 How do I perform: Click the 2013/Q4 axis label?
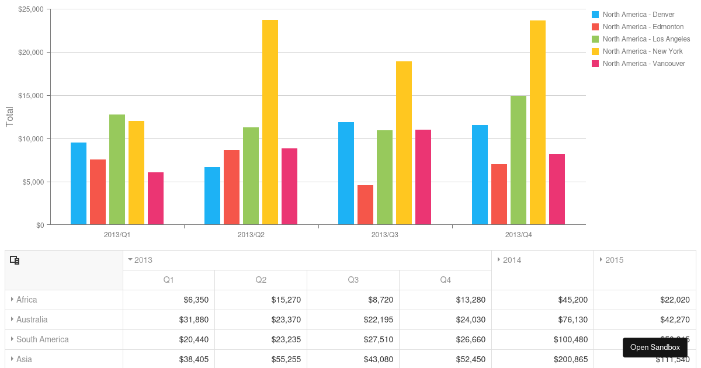click(519, 235)
